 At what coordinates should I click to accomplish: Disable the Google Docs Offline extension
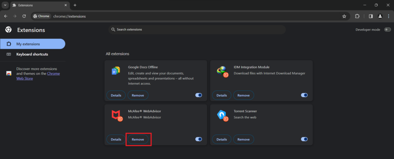(x=199, y=95)
